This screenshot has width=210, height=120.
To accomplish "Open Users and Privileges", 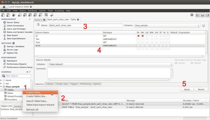I will pos(16,29).
